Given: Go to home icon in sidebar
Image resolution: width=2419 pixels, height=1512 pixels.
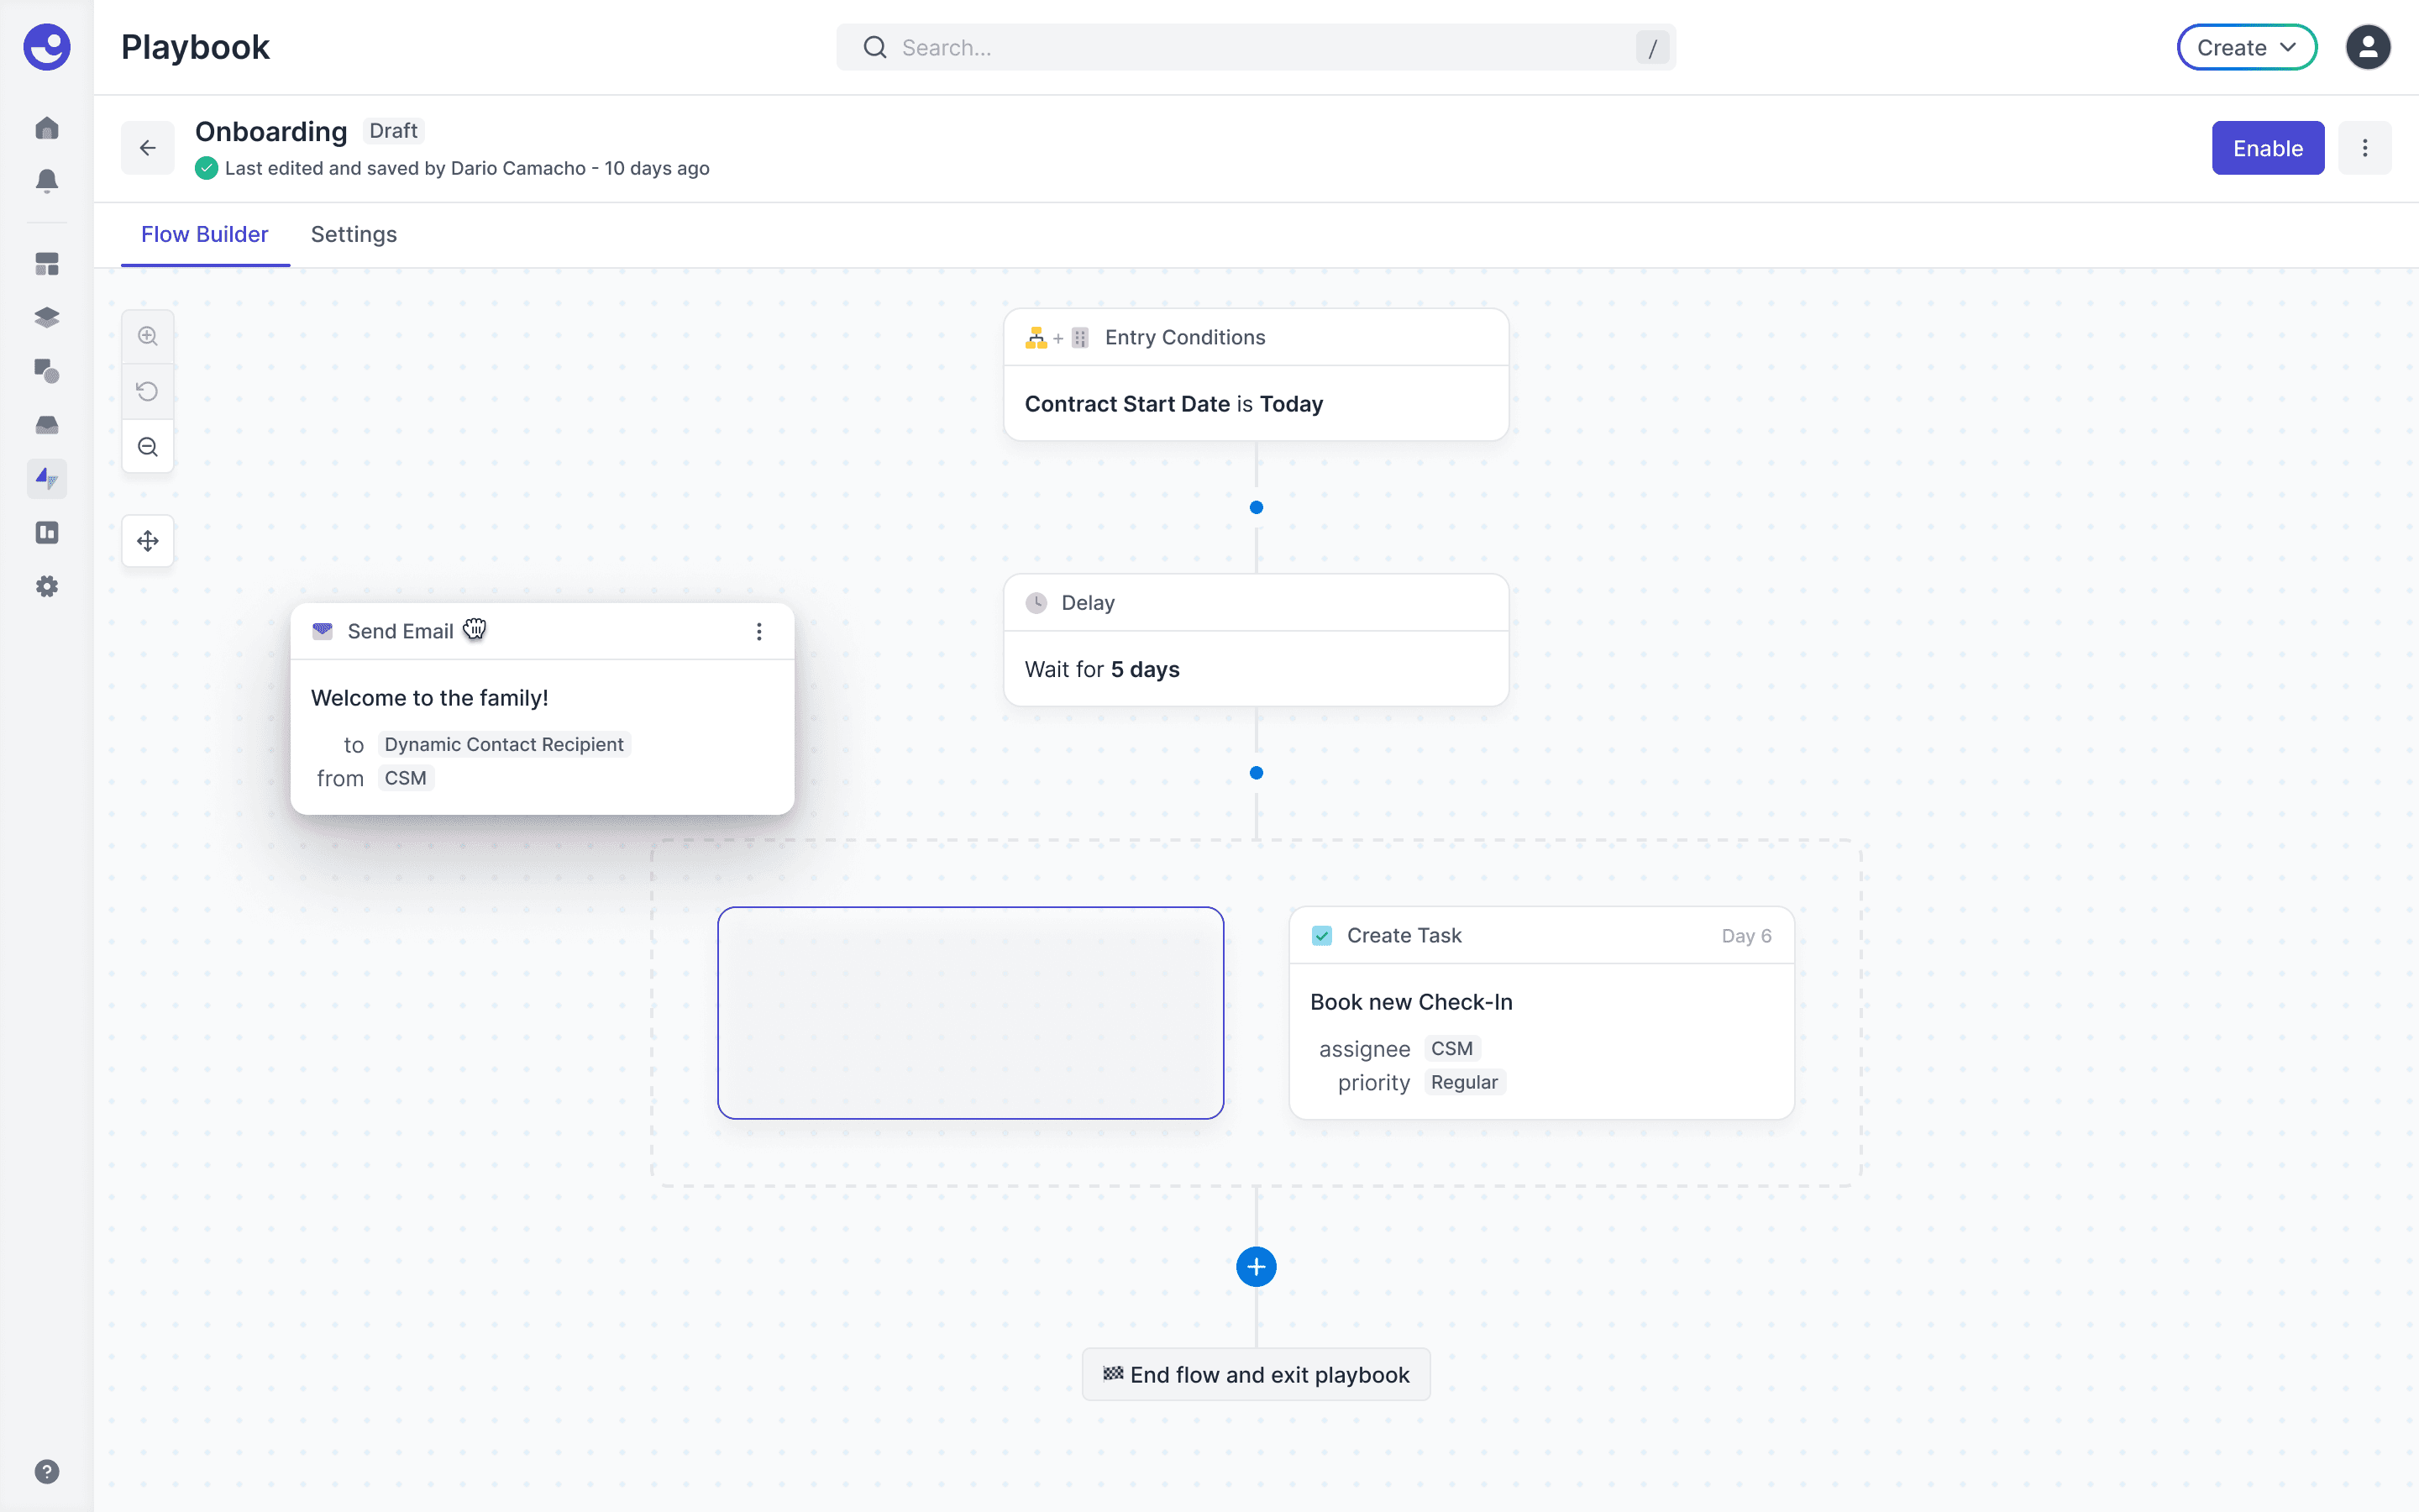Looking at the screenshot, I should 47,128.
